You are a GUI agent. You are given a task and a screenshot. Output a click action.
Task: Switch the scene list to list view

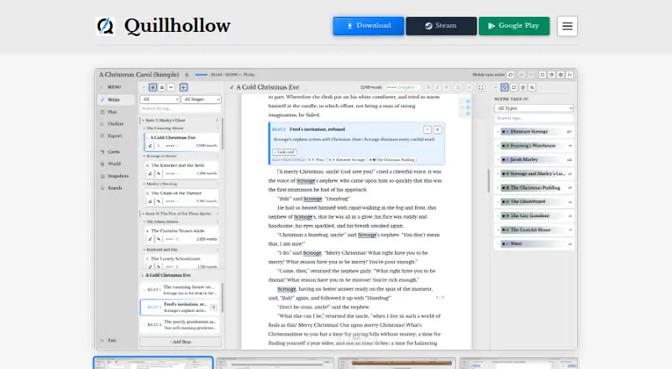click(x=161, y=87)
